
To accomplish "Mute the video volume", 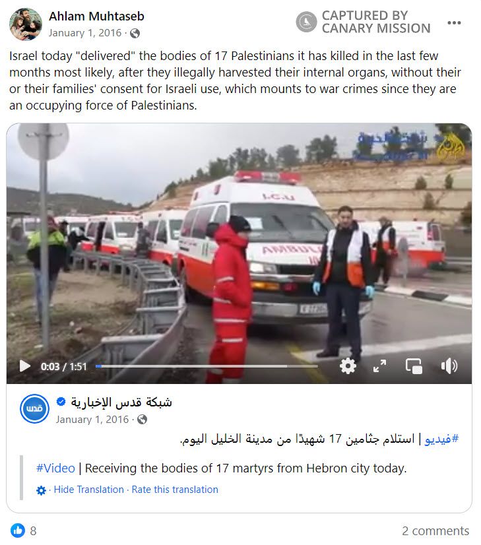I will point(449,366).
